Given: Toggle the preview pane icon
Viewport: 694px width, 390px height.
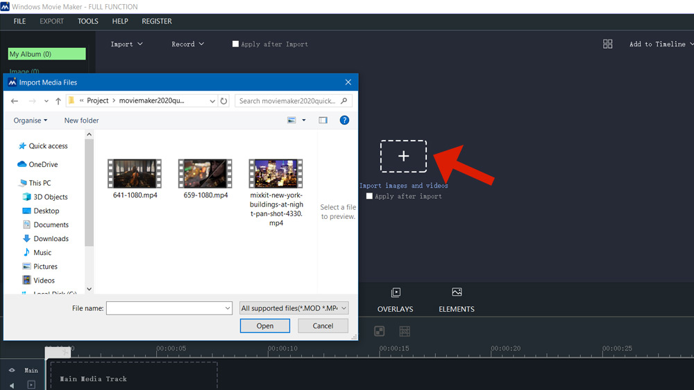Looking at the screenshot, I should coord(323,120).
